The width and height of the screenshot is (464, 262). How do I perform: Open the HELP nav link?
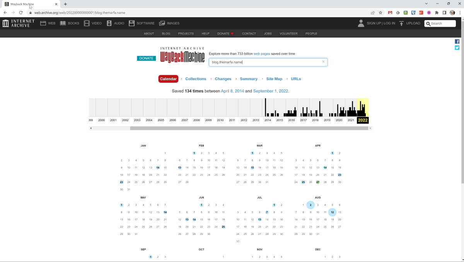click(x=205, y=34)
